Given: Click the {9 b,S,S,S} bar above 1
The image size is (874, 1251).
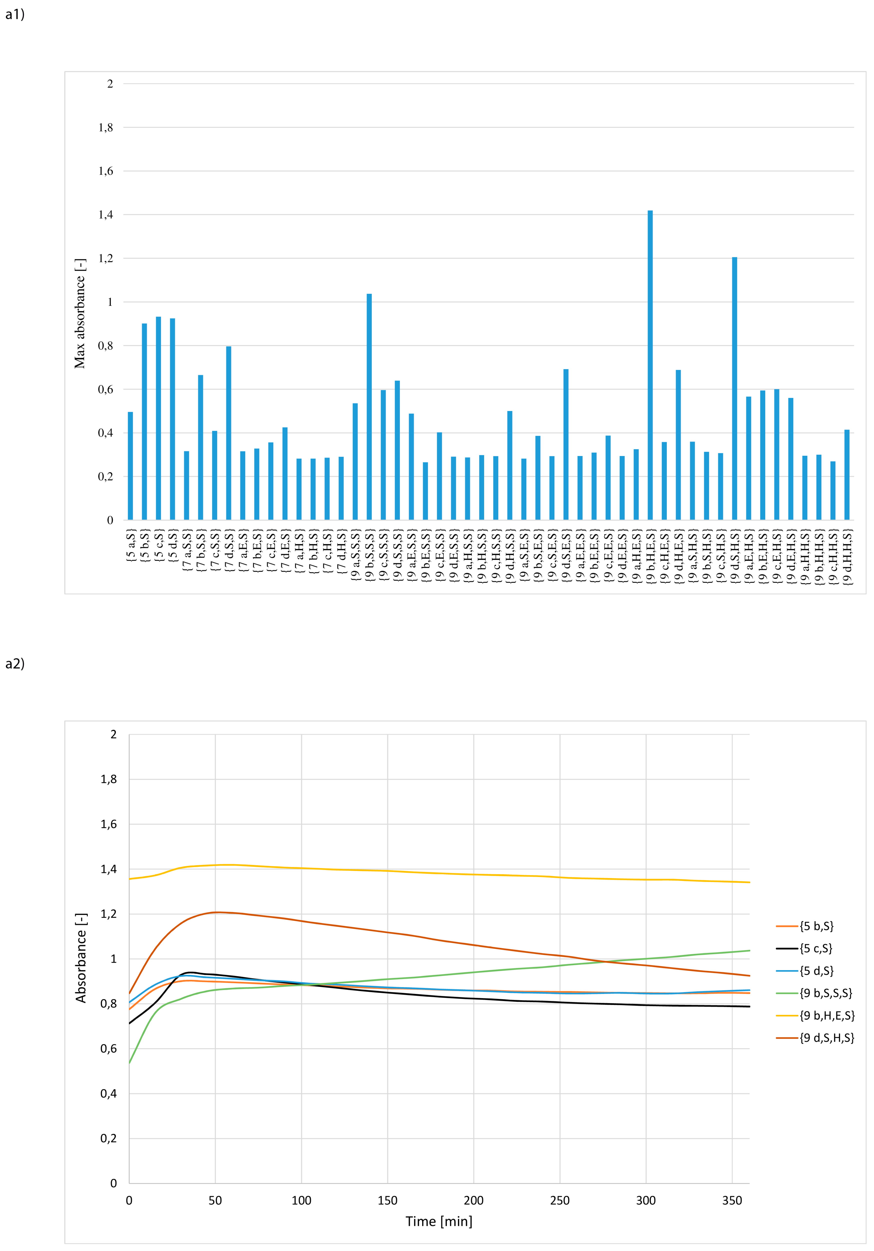Looking at the screenshot, I should point(369,407).
